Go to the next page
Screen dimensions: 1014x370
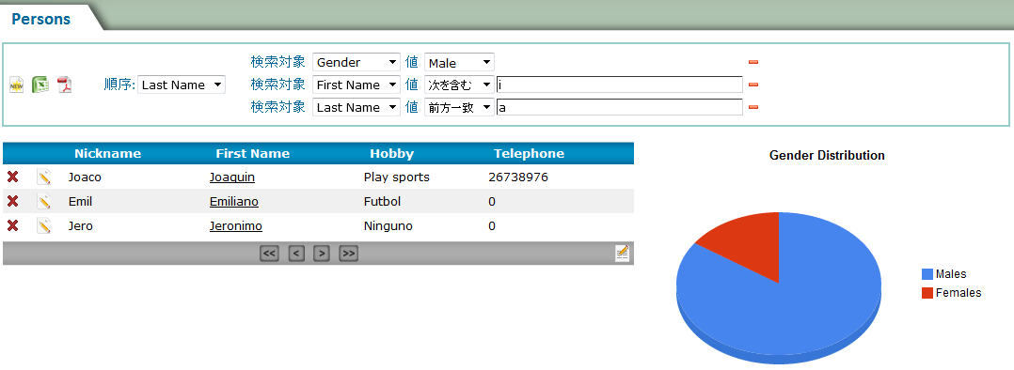pyautogui.click(x=322, y=254)
